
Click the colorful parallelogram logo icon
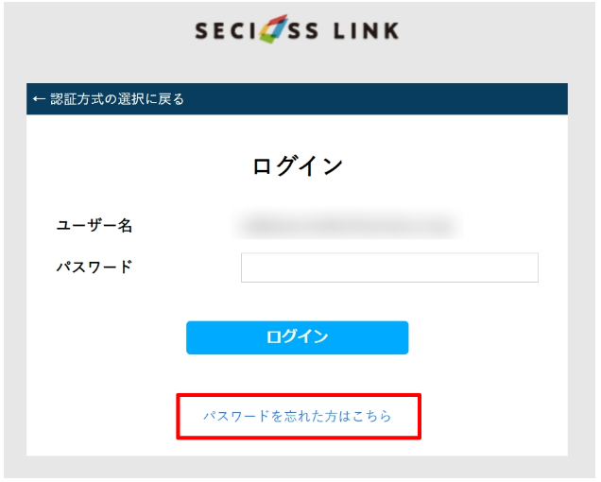pos(274,29)
